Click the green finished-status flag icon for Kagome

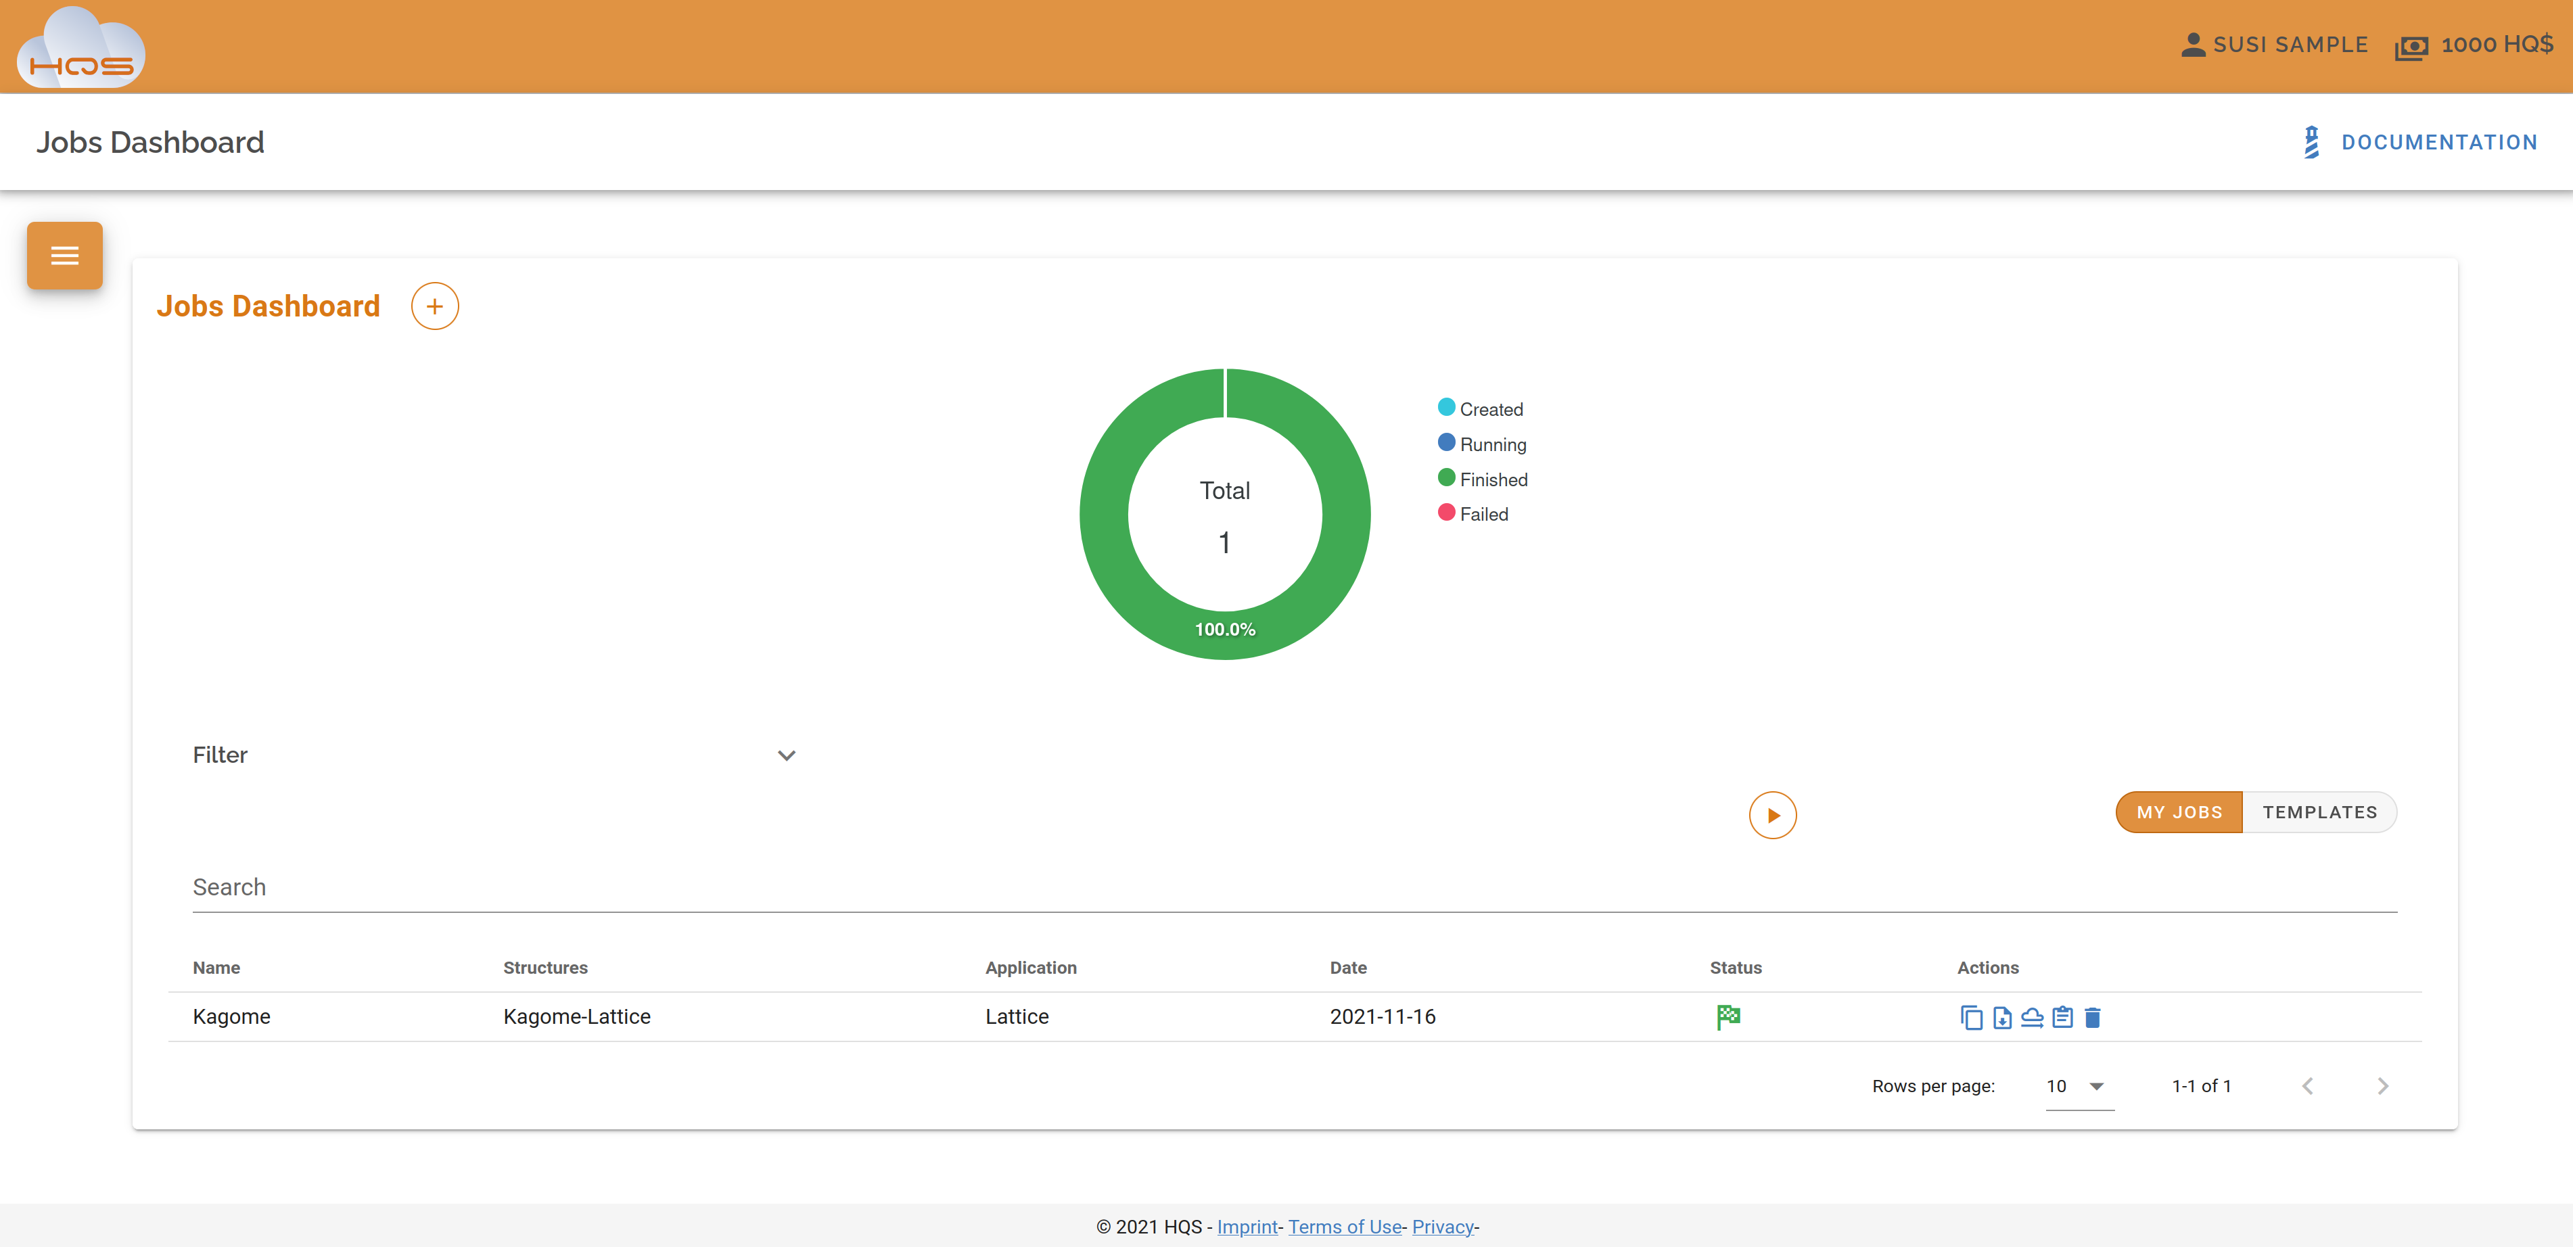pos(1729,1016)
